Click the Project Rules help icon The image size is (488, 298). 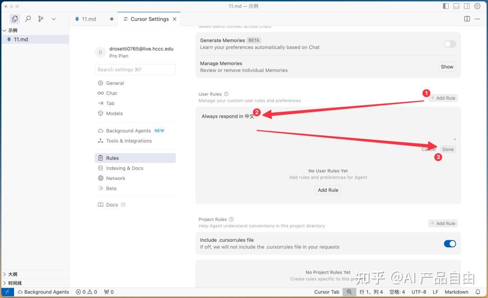point(231,219)
